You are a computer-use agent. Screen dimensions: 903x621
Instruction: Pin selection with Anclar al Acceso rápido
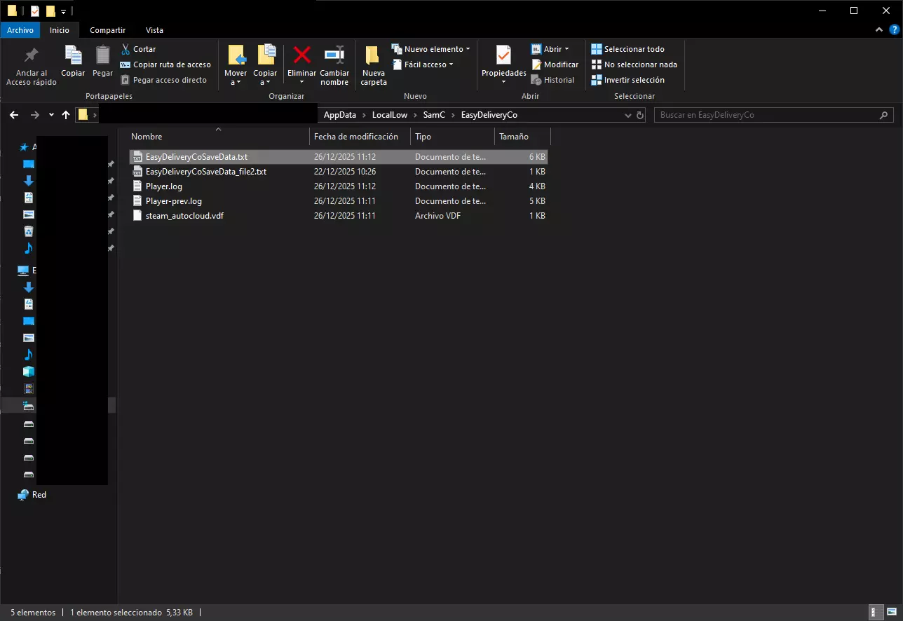32,66
